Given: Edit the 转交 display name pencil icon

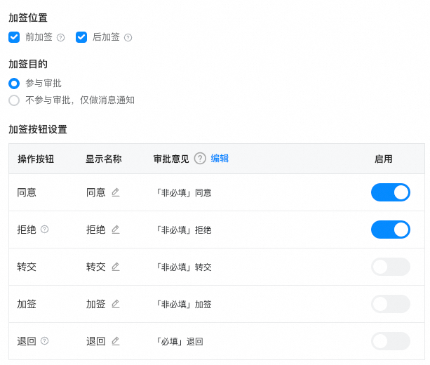Looking at the screenshot, I should pos(116,267).
